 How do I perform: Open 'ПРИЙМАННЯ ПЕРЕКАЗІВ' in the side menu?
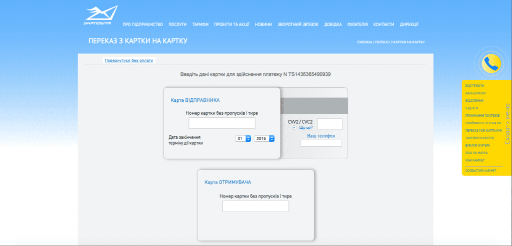point(483,123)
